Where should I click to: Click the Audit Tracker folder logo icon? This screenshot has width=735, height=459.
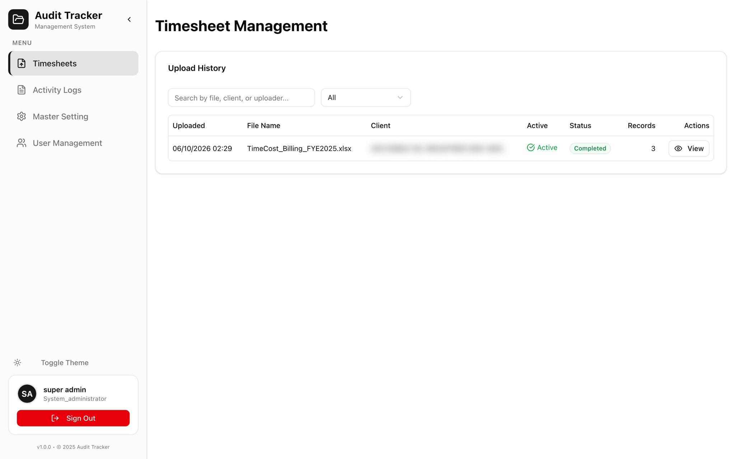pos(18,19)
